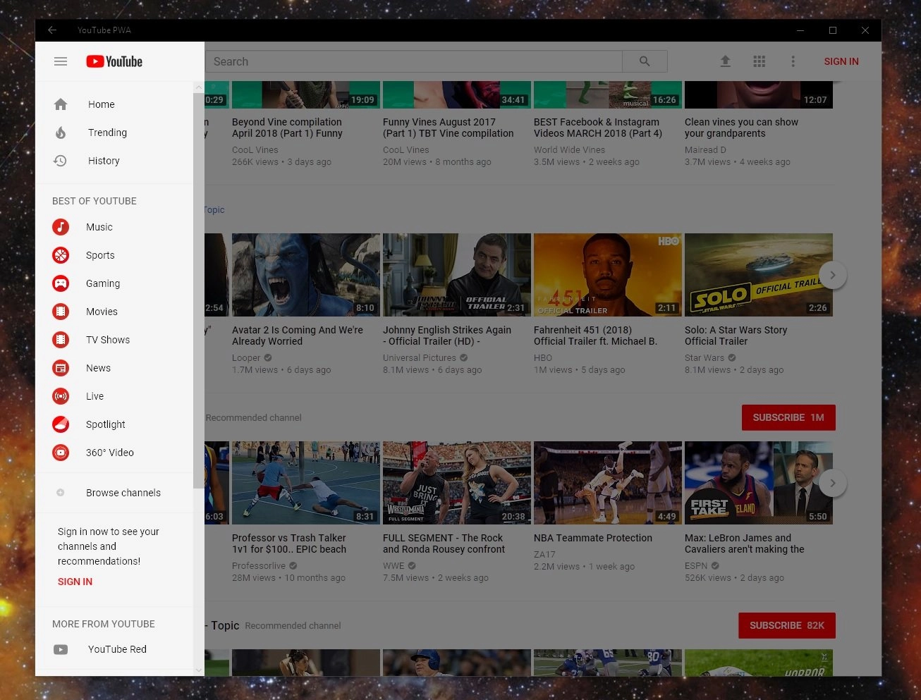The height and width of the screenshot is (700, 921).
Task: Click the Movies film icon
Action: coord(61,312)
